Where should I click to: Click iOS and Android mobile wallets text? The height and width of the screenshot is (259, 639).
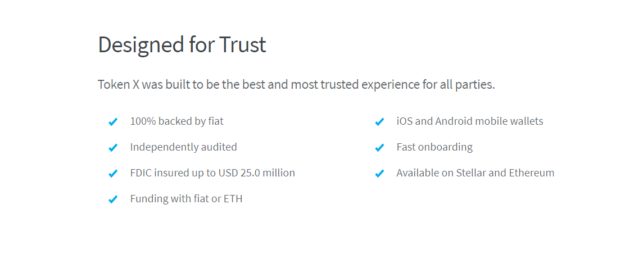click(470, 121)
